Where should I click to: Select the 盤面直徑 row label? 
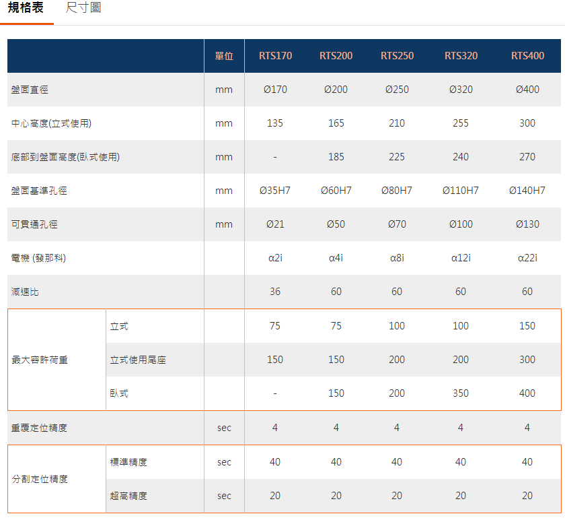tap(30, 90)
